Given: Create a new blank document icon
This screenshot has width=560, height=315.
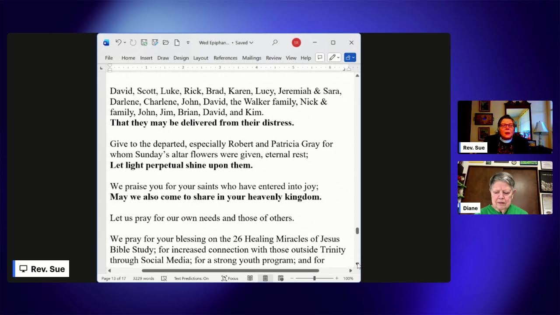Looking at the screenshot, I should (177, 42).
